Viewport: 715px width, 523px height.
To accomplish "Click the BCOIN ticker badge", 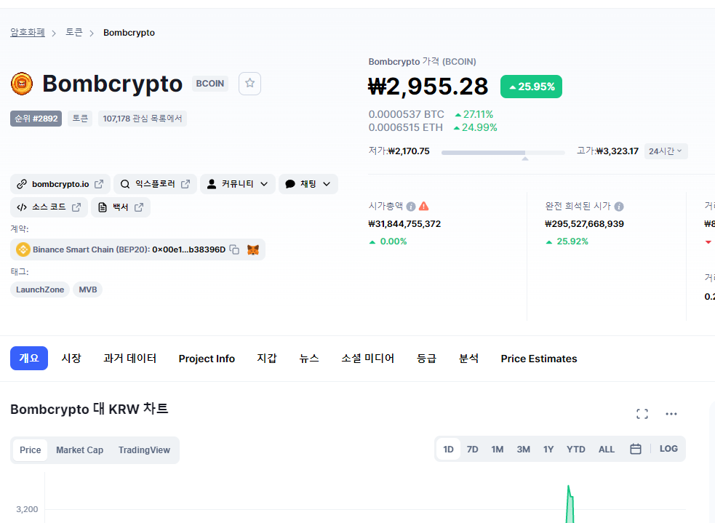I will pos(210,84).
